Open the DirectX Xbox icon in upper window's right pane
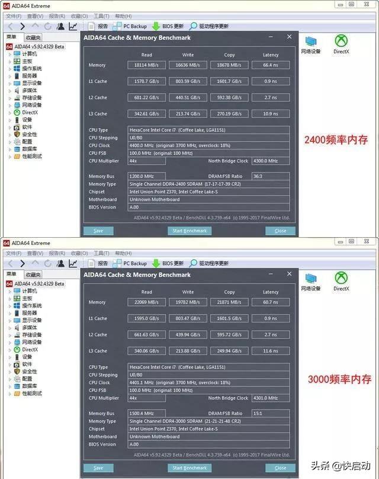Viewport: 379px width, 479px height. [341, 44]
